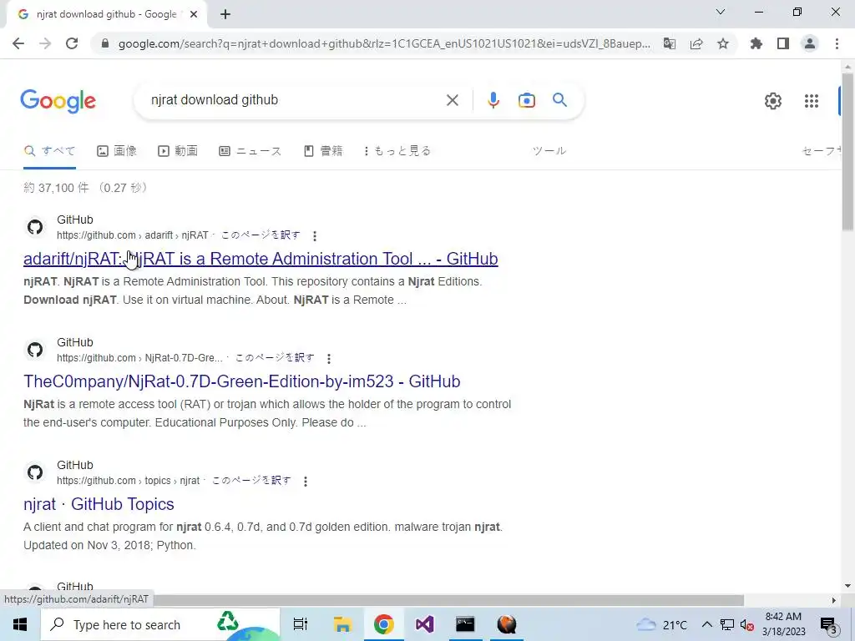Image resolution: width=855 pixels, height=641 pixels.
Task: Open the network status tray icon
Action: tap(727, 624)
